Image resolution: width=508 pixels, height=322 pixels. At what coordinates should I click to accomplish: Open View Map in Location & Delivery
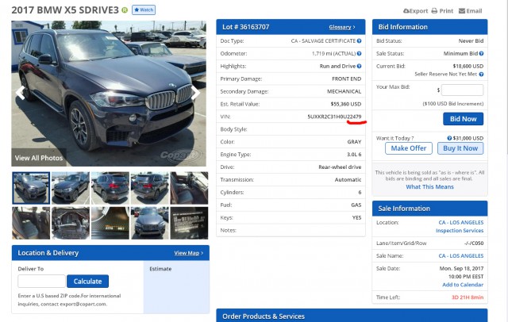click(189, 253)
